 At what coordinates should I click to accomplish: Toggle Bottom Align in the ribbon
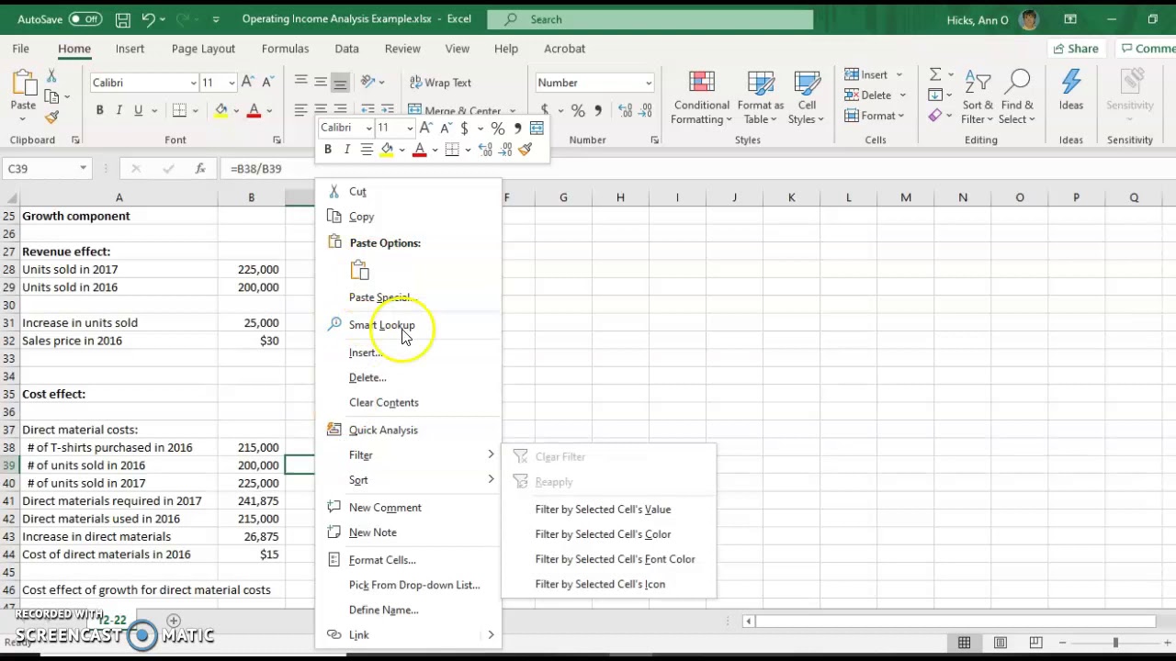click(340, 83)
